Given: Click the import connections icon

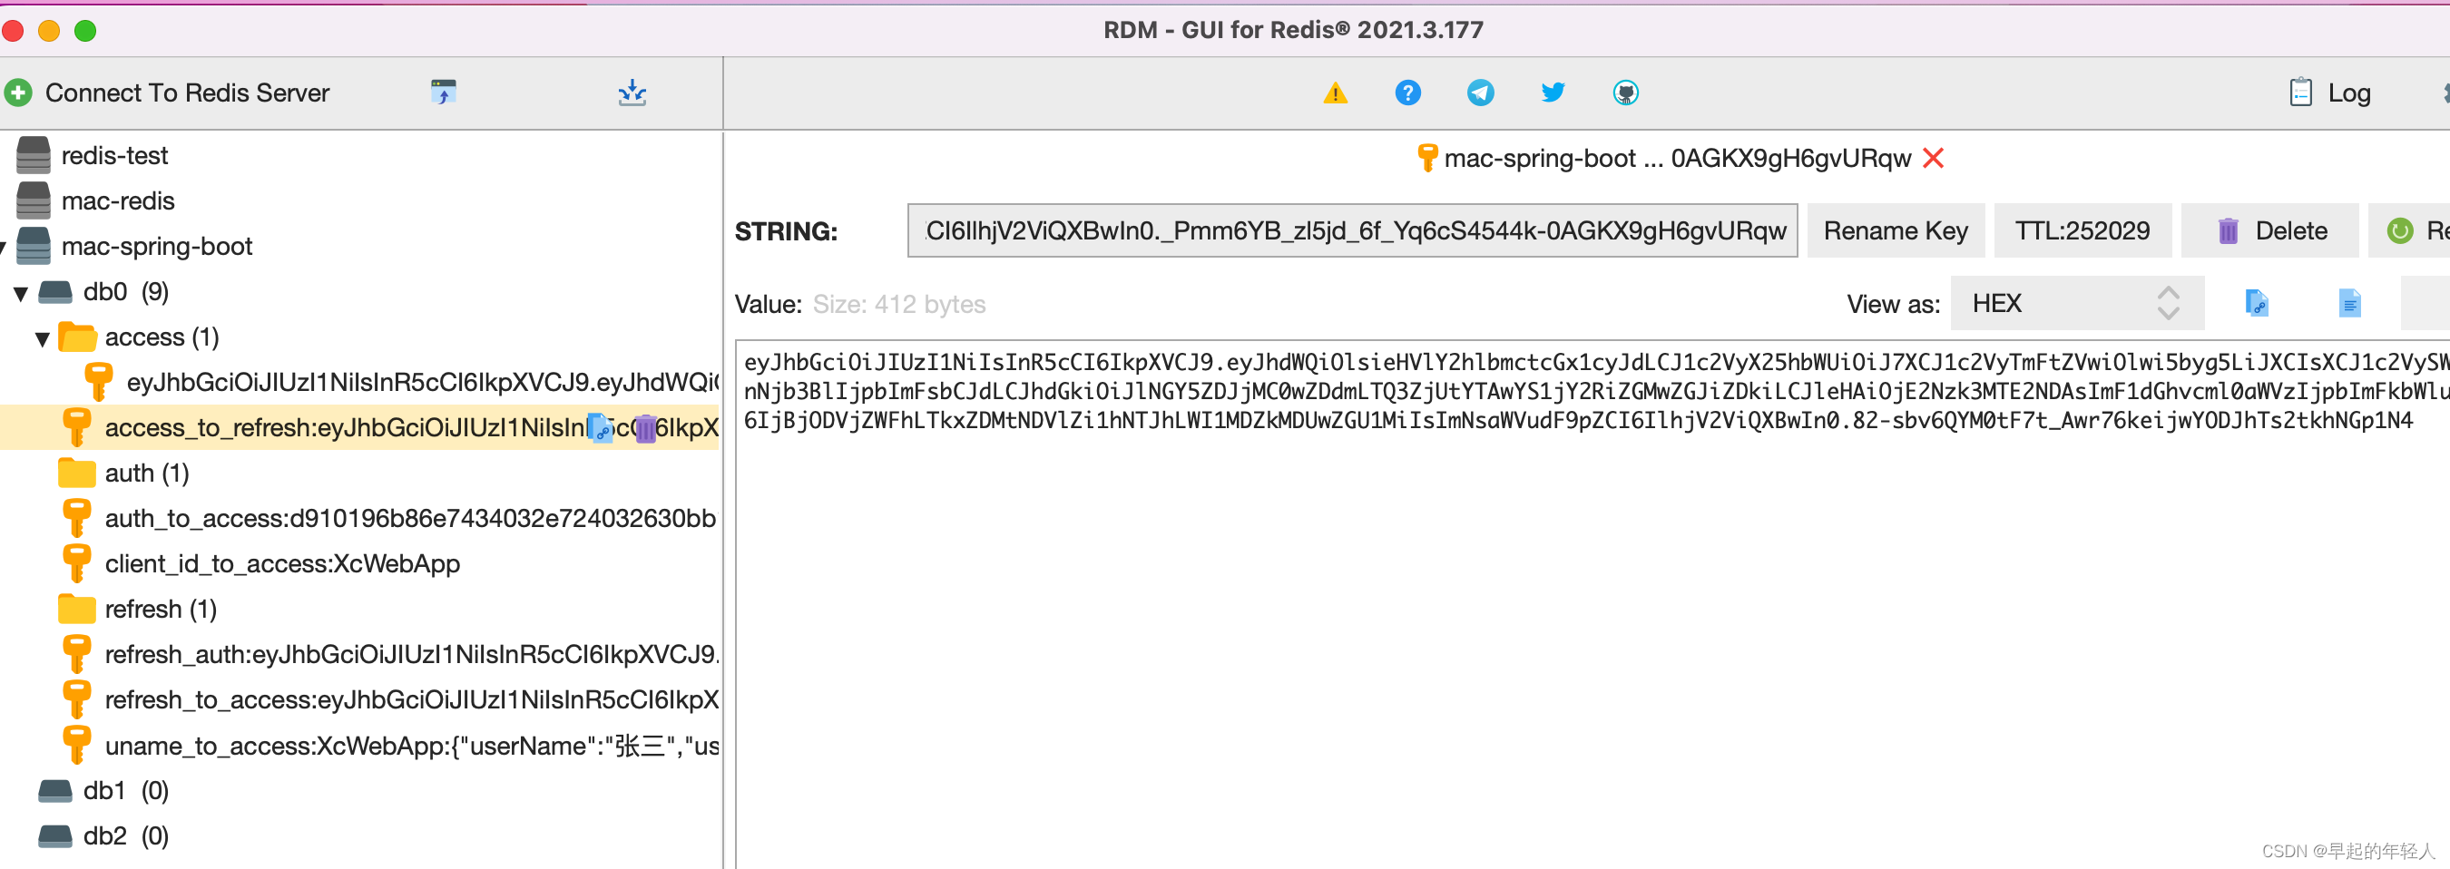Looking at the screenshot, I should tap(632, 93).
